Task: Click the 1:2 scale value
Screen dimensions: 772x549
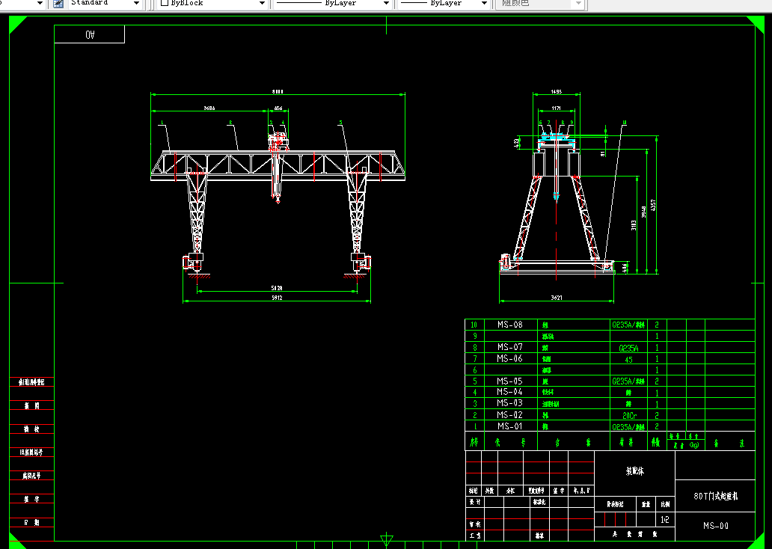Action: [665, 520]
